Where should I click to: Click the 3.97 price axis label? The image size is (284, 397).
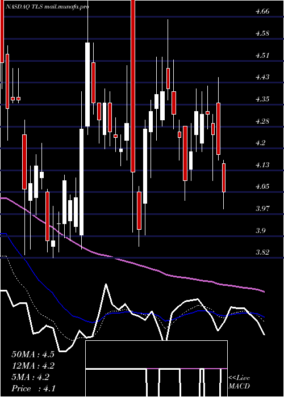[x=262, y=209]
